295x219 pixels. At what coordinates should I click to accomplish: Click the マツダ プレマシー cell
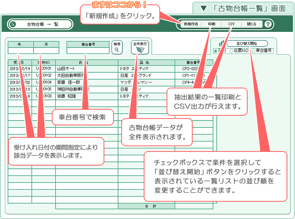pyautogui.click(x=146, y=82)
